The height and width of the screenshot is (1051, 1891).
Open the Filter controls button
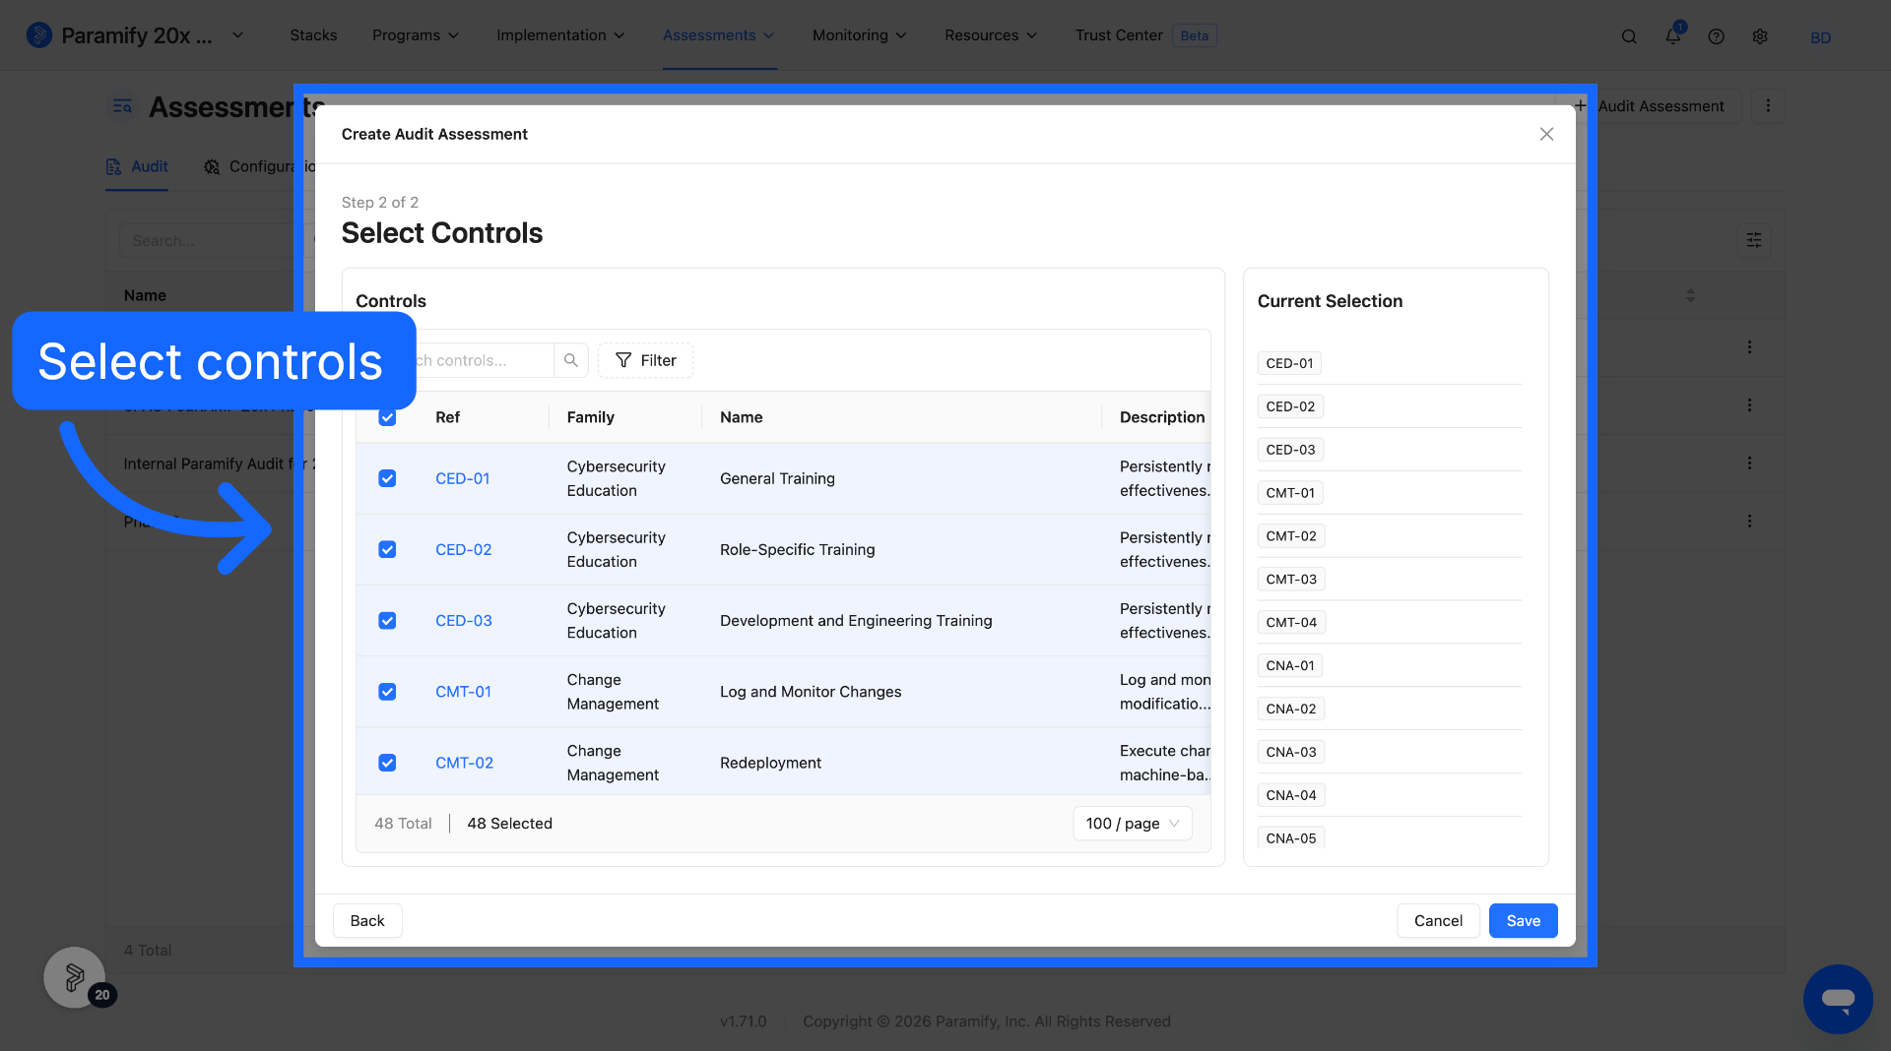(x=645, y=360)
